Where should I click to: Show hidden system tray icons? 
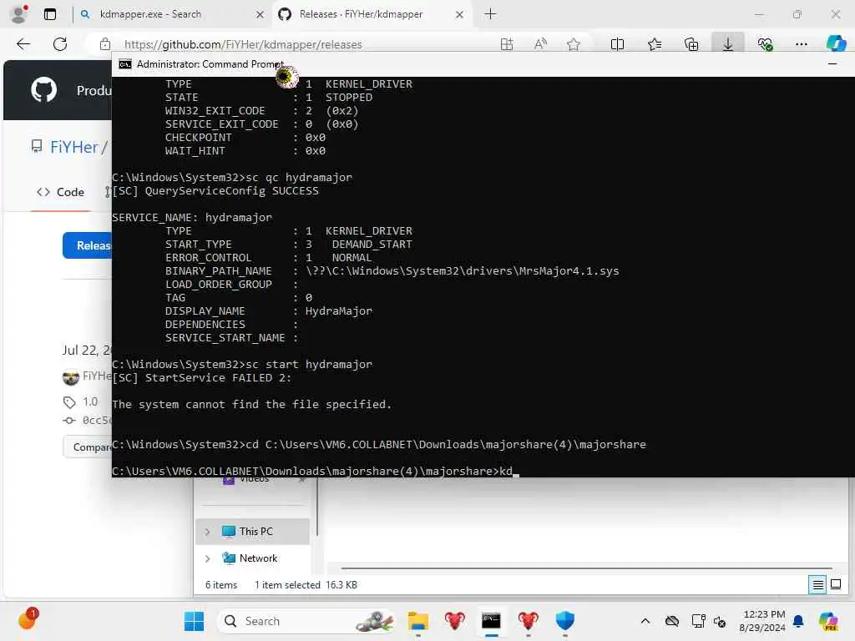(x=645, y=621)
